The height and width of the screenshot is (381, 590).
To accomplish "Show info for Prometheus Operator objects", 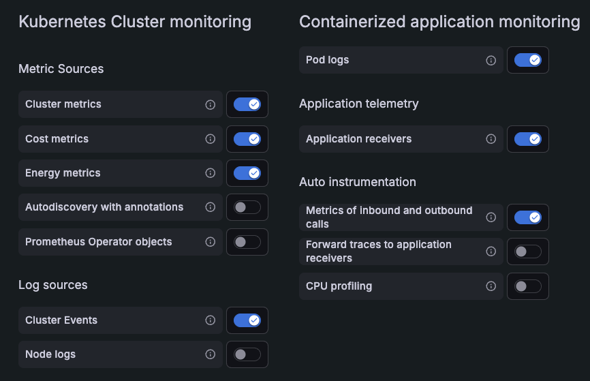I will (210, 242).
